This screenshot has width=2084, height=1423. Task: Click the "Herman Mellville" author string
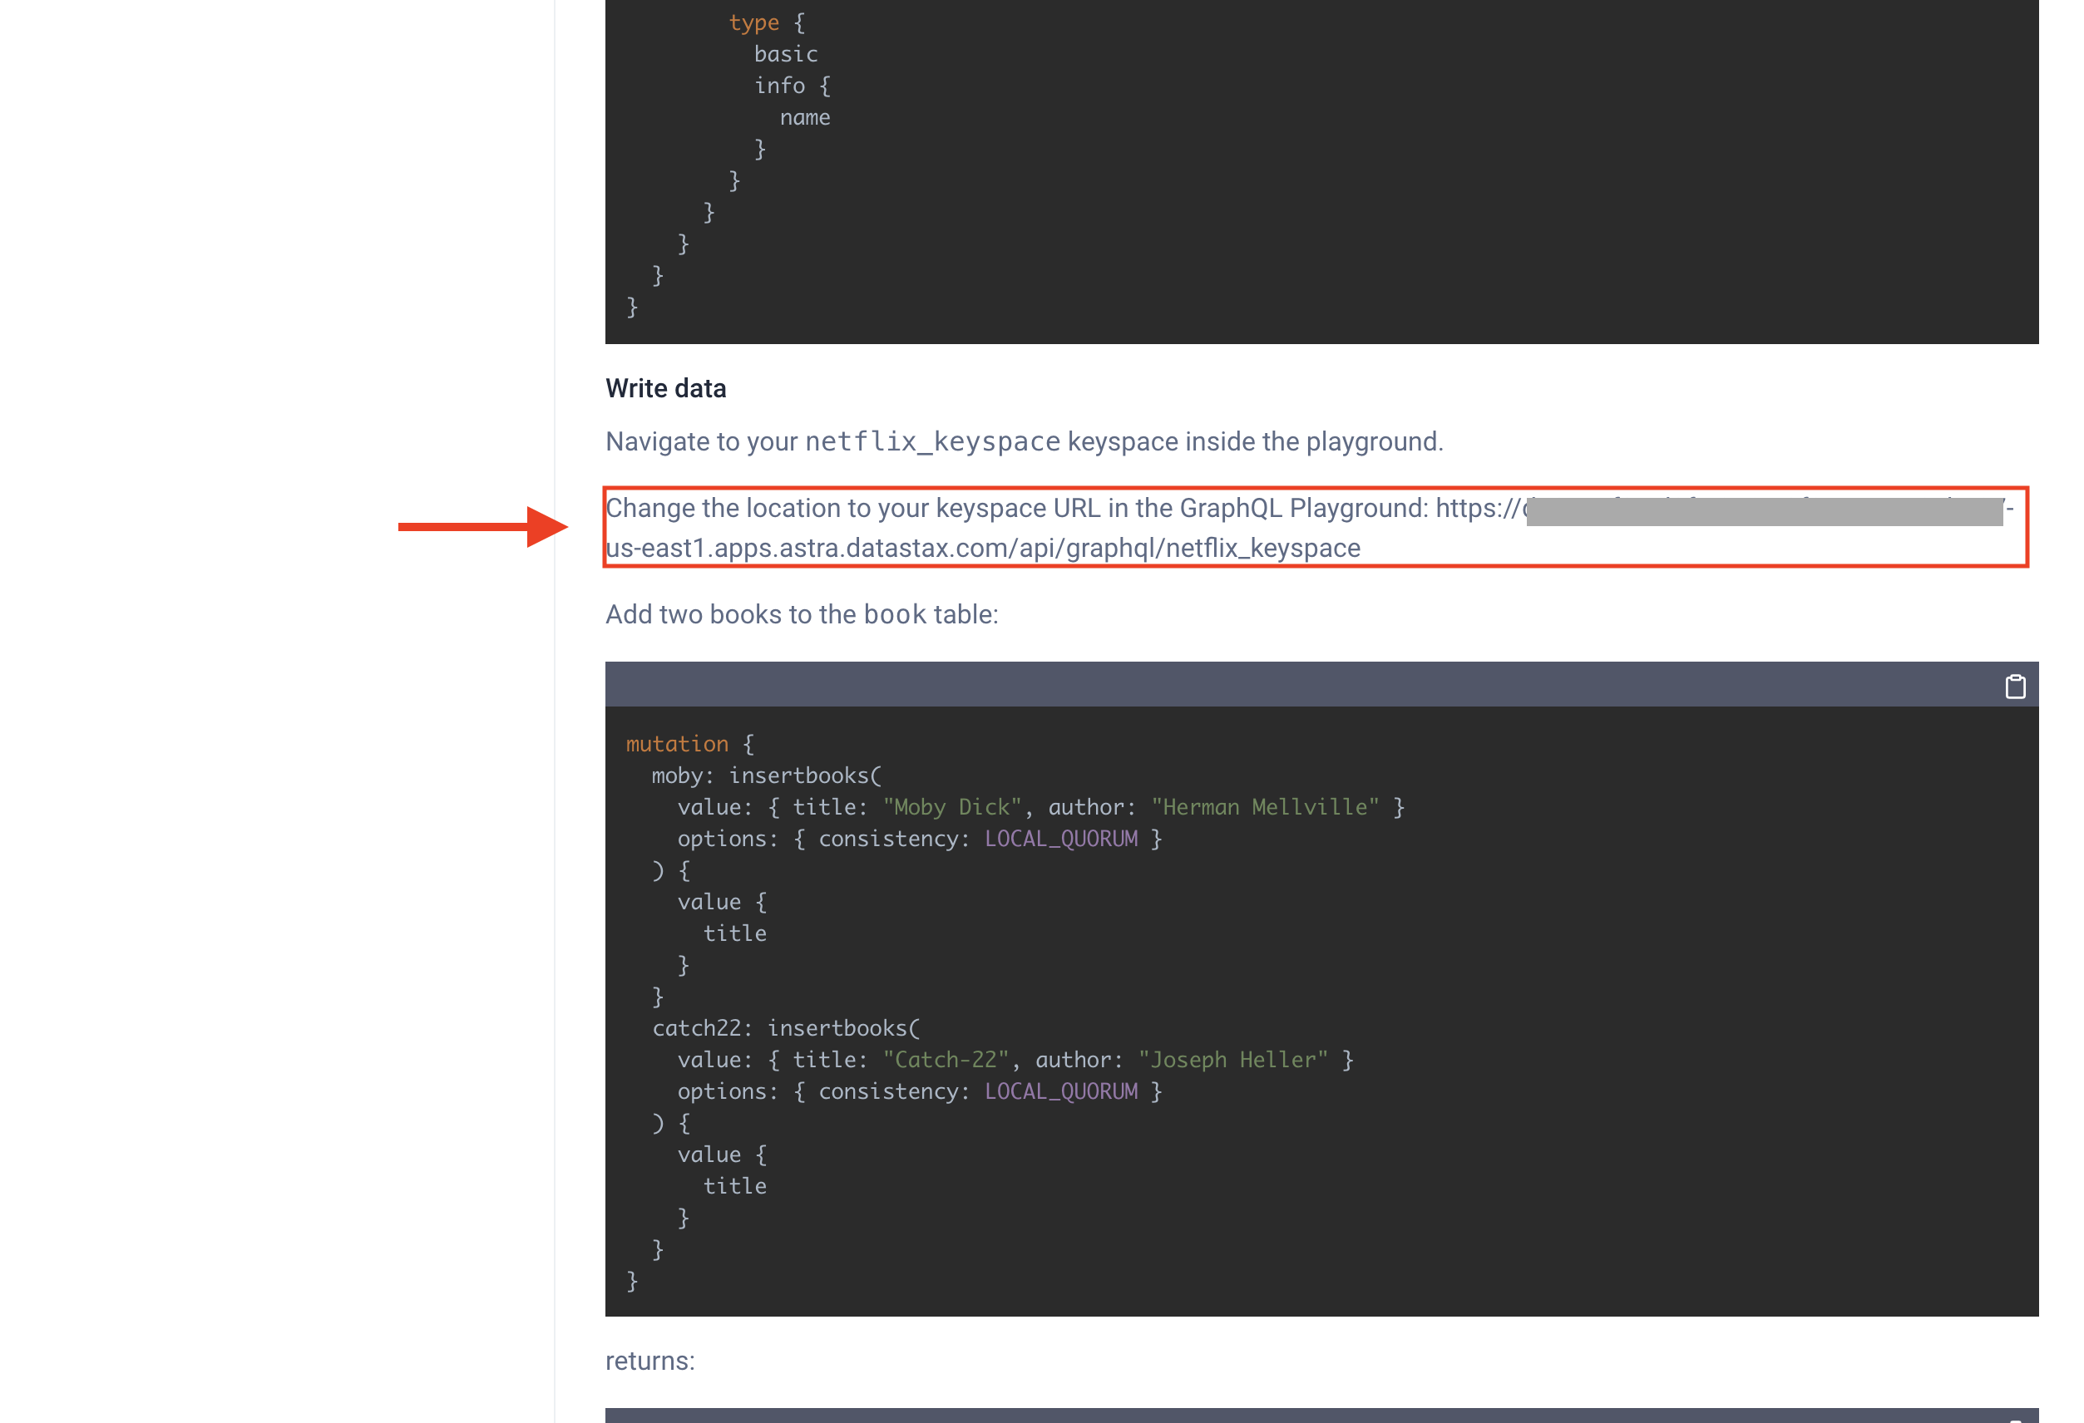click(1264, 806)
